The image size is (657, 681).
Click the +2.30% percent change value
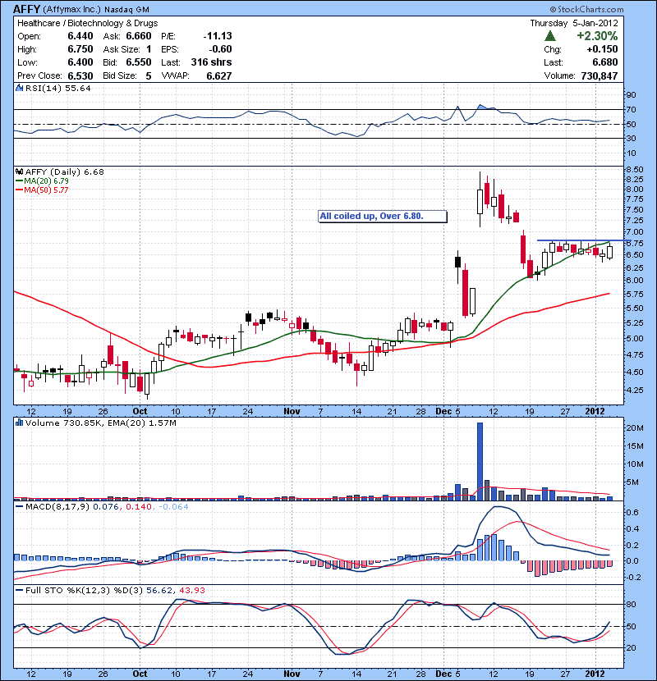click(x=597, y=36)
